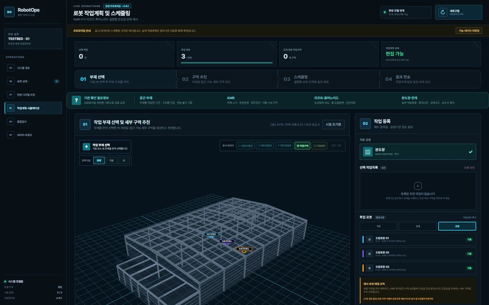The image size is (489, 305).
Task: Open step 03 스케줄링 tab
Action: [x=329, y=79]
